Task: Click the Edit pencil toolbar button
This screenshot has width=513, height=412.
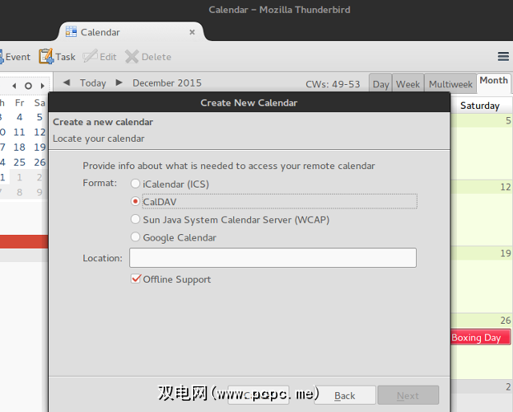Action: (99, 57)
